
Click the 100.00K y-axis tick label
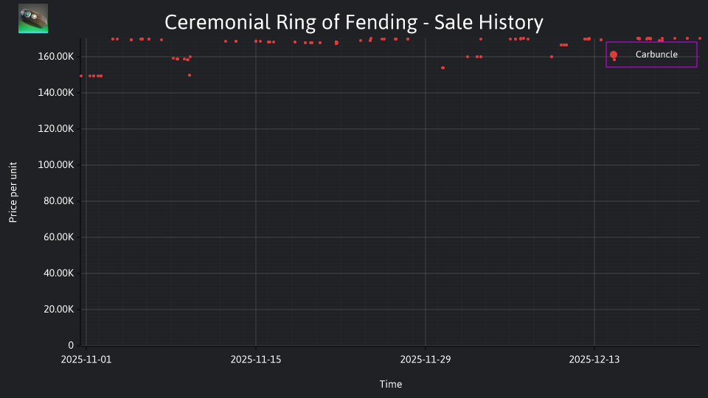pos(55,164)
